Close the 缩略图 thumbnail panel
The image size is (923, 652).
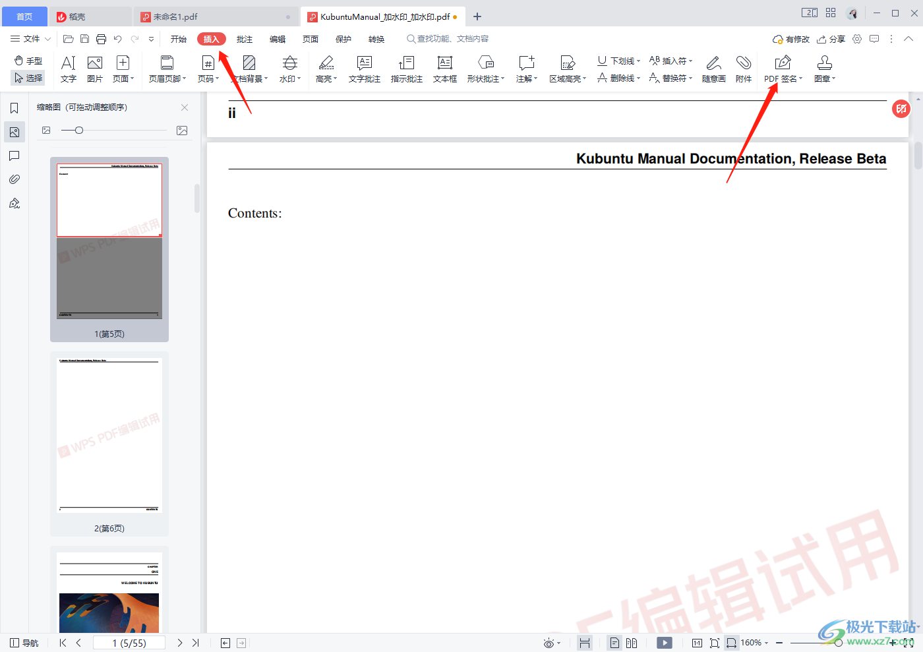[185, 107]
